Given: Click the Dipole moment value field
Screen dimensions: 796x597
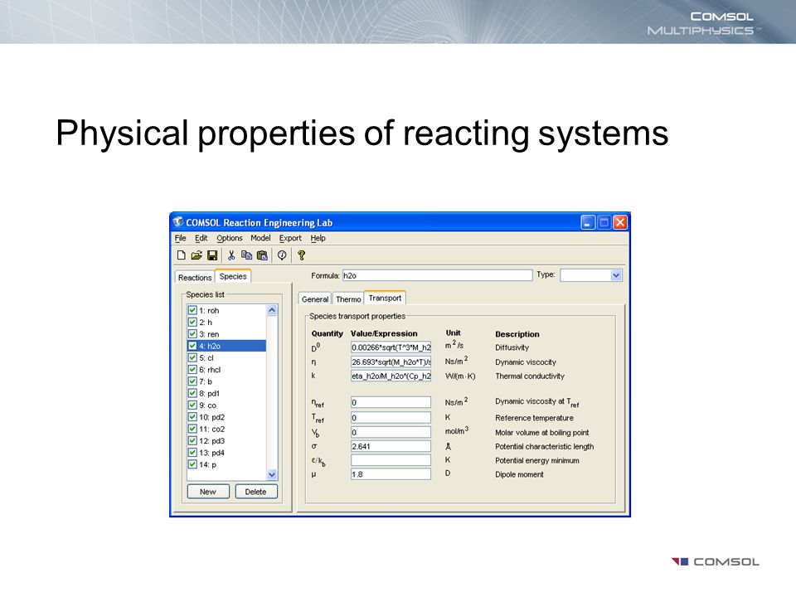Looking at the screenshot, I should [391, 474].
